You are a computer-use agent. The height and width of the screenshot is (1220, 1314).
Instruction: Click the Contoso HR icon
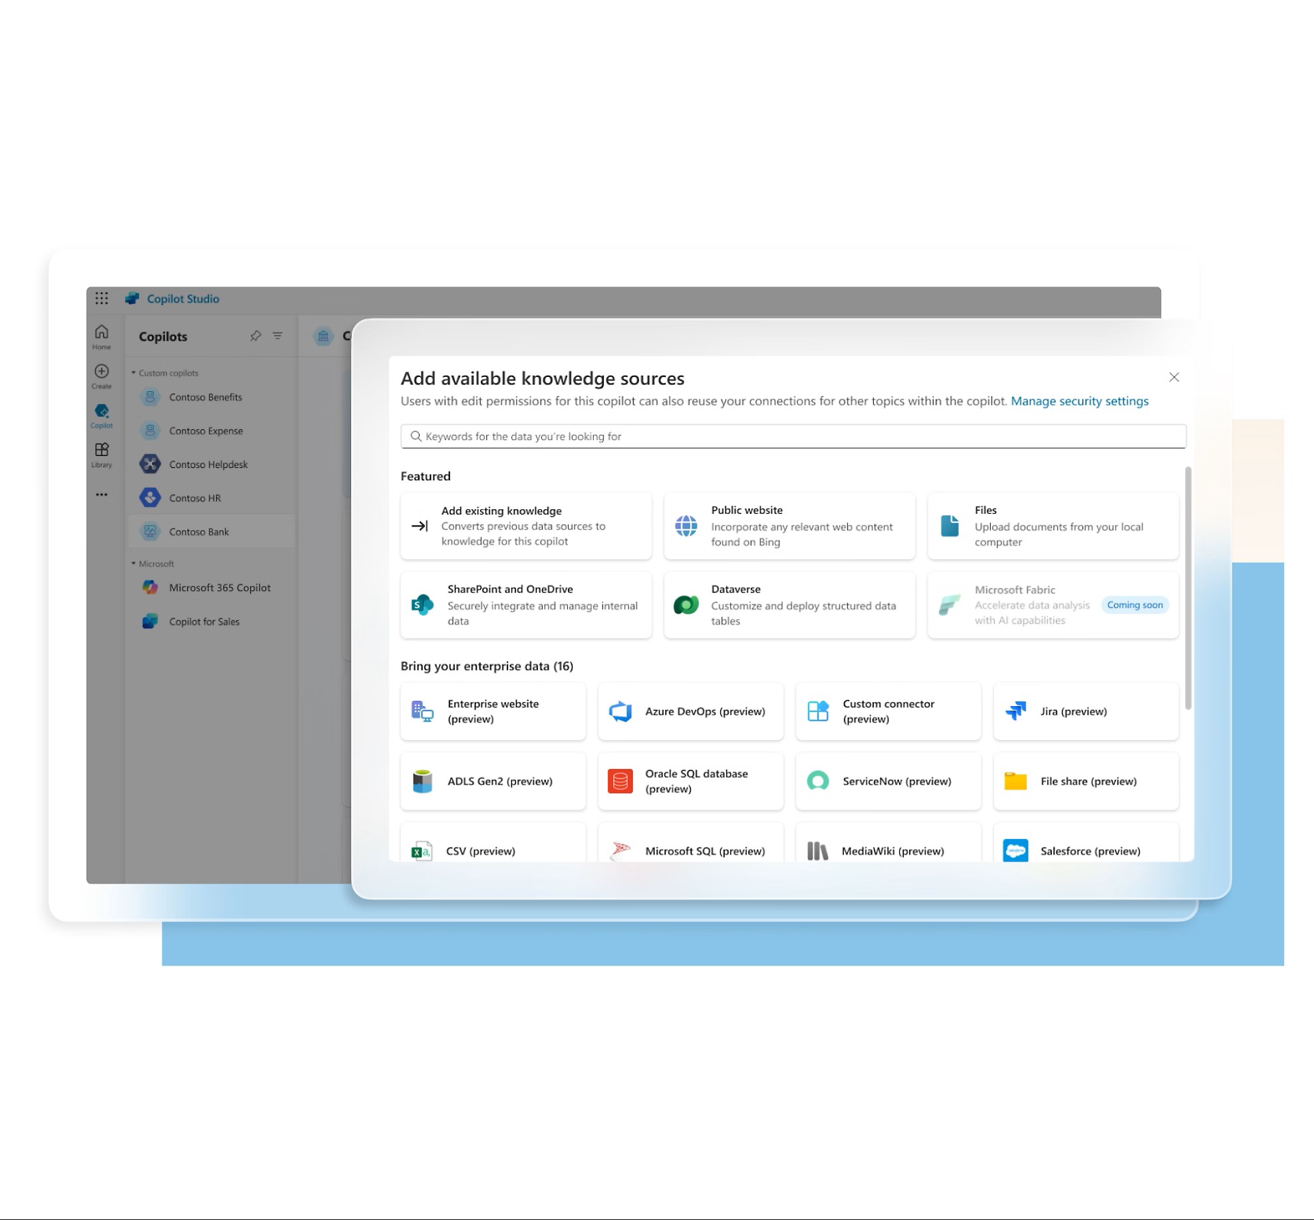(150, 497)
